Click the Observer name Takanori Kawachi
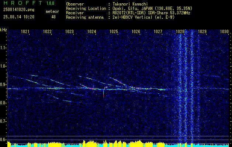 tap(129, 4)
